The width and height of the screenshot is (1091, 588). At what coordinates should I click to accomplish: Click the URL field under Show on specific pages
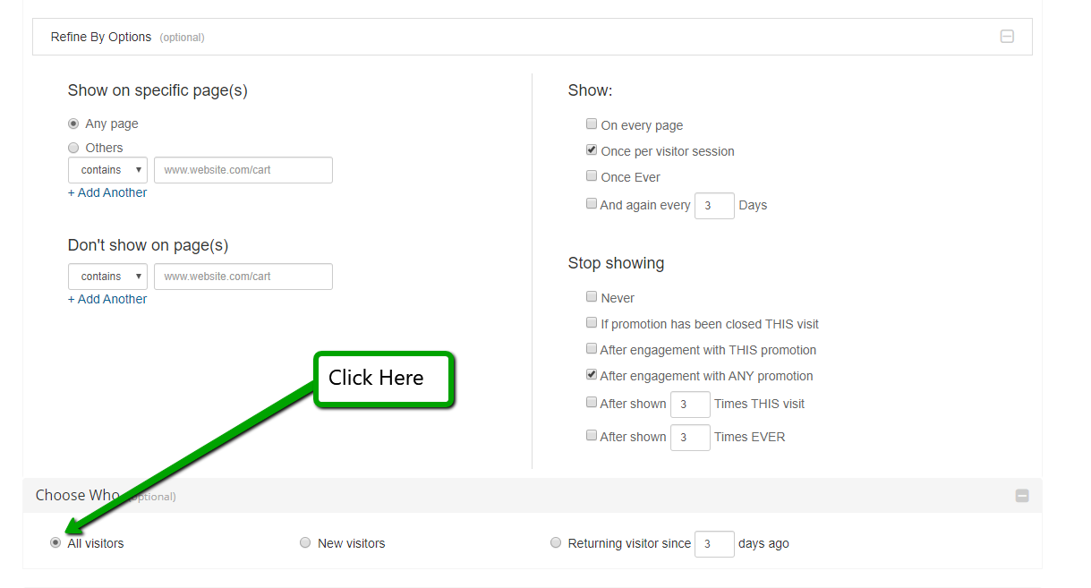coord(243,170)
